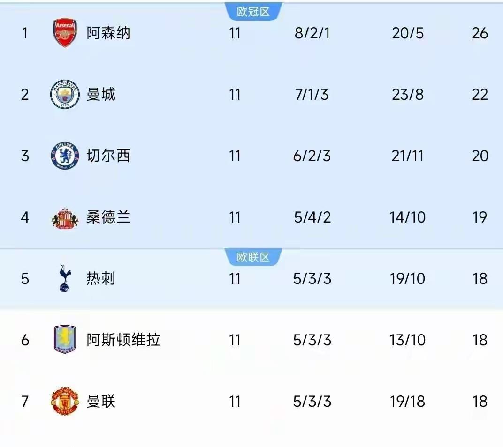Image resolution: width=503 pixels, height=447 pixels.
Task: Click Arsenal's points total 26
Action: point(480,33)
